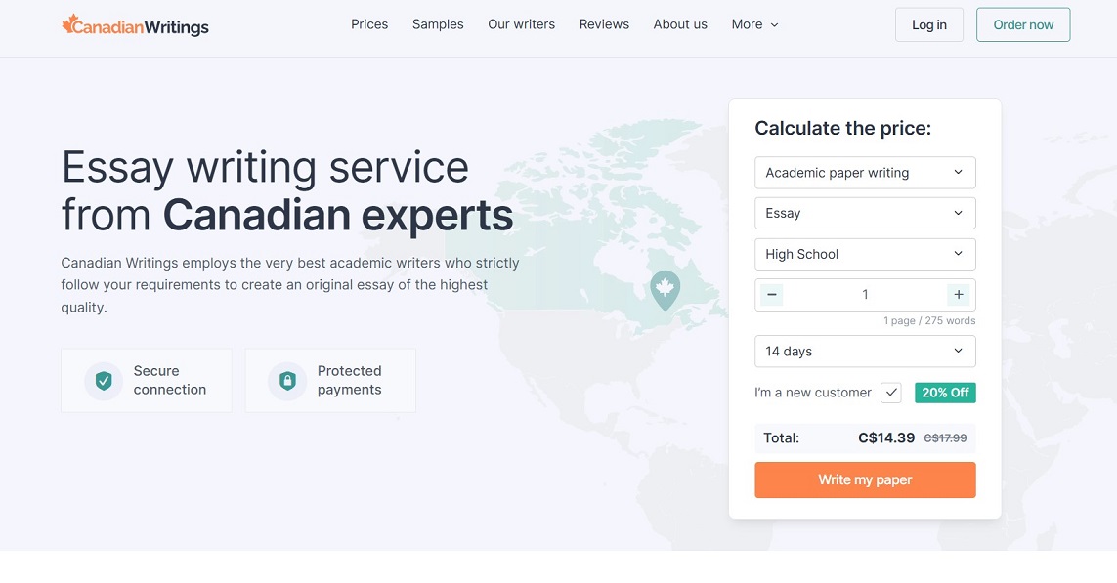1117x583 pixels.
Task: Change the 14 days deadline dropdown
Action: [865, 352]
